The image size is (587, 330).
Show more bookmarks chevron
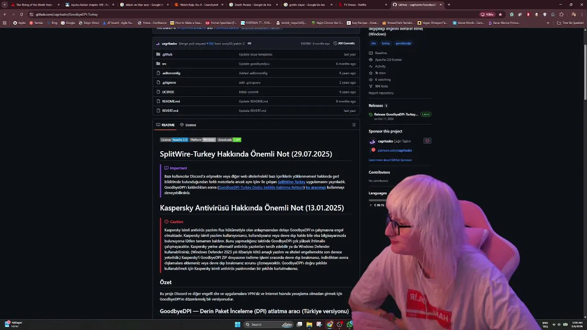(548, 22)
